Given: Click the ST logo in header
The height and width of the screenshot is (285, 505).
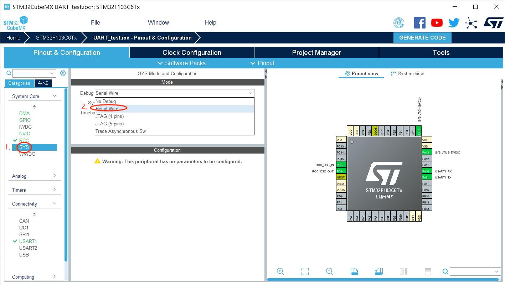Looking at the screenshot, I should click(493, 23).
